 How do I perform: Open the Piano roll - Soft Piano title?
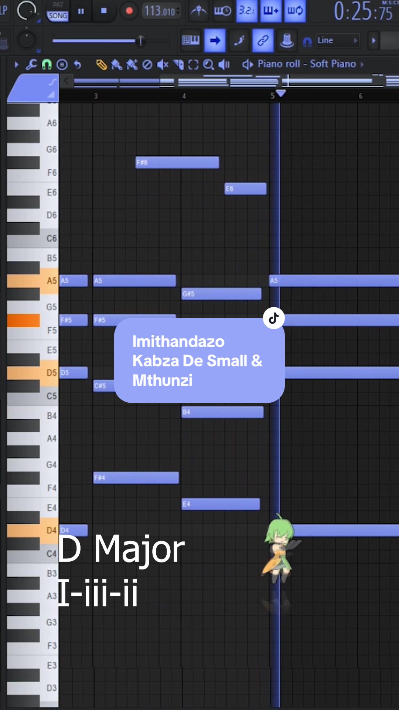[x=307, y=64]
